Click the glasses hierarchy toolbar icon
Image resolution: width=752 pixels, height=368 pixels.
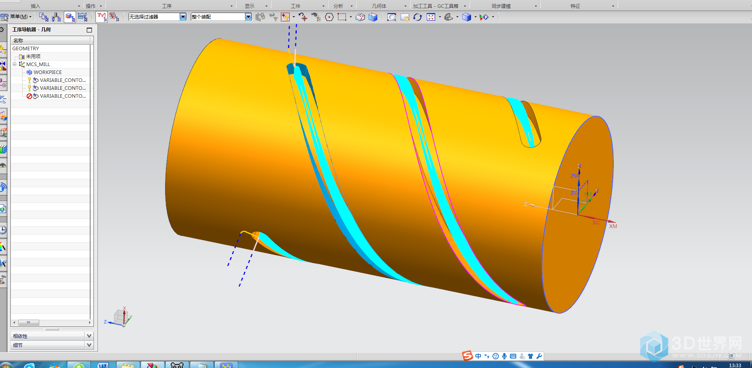point(316,17)
